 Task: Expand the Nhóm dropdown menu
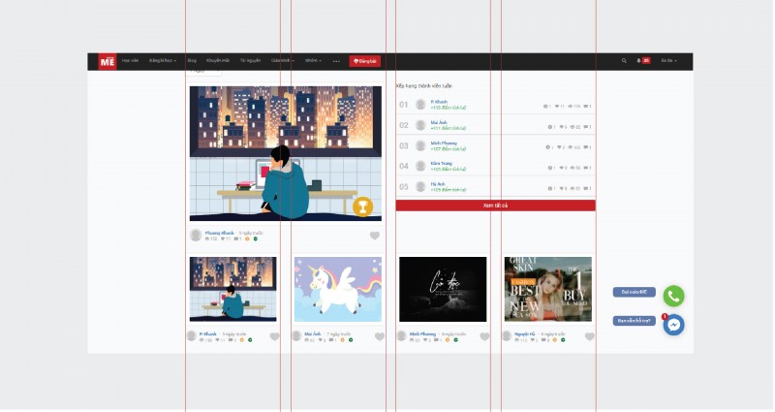click(313, 61)
